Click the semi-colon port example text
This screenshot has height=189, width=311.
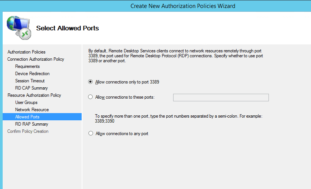178,118
